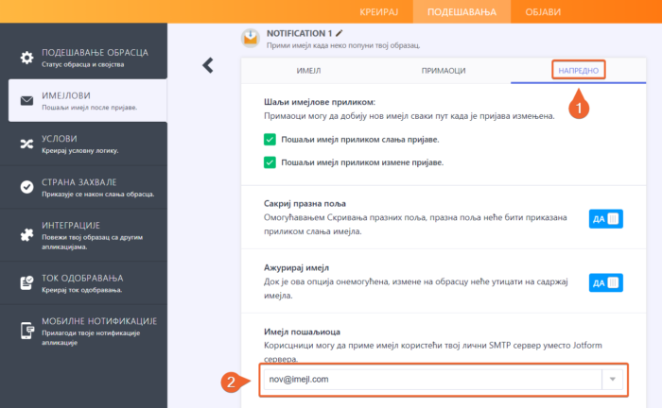Open the sender email dropdown arrow
The height and width of the screenshot is (408, 662).
(x=612, y=380)
